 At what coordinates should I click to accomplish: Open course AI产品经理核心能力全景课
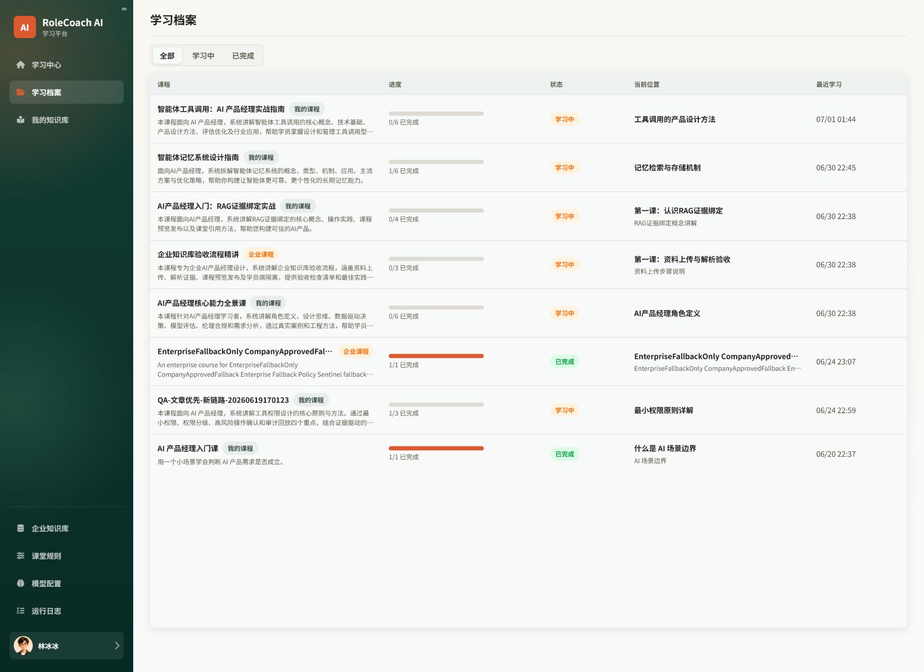[x=202, y=303]
